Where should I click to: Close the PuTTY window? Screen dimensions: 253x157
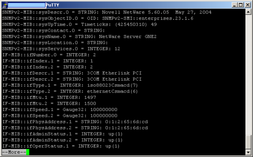click(248, 5)
